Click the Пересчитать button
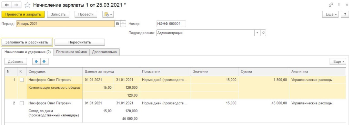353x125 pixels. (80, 42)
